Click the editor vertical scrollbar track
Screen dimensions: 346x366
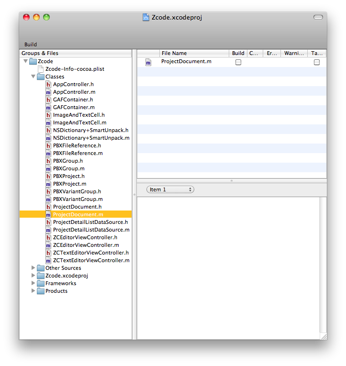pos(323,265)
